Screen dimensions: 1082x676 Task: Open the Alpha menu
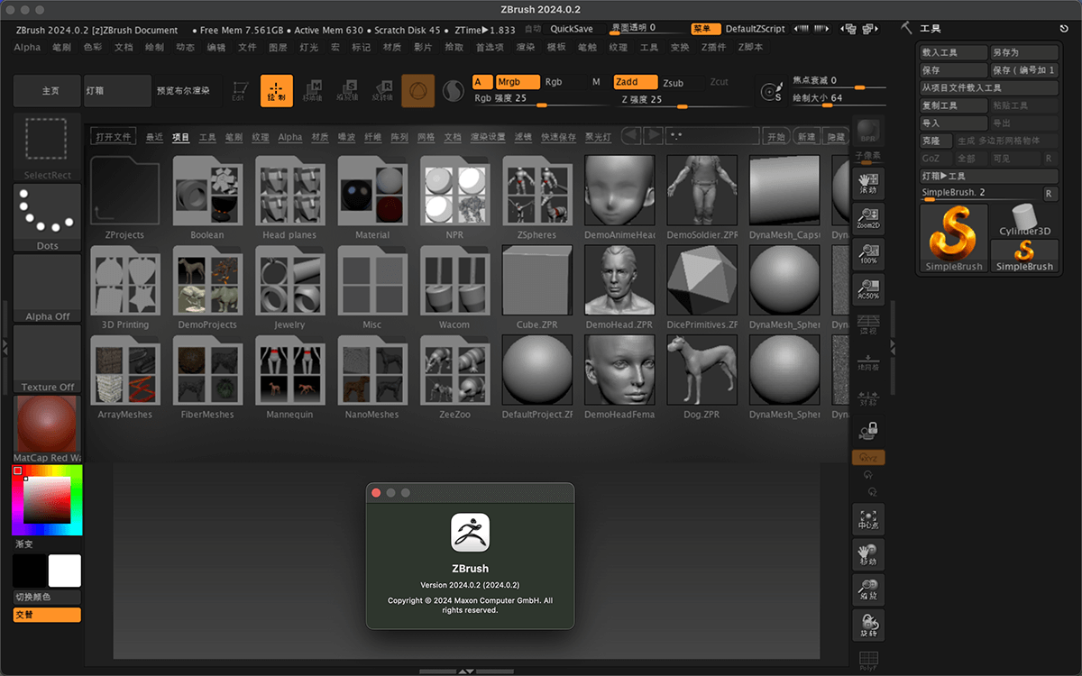coord(27,47)
